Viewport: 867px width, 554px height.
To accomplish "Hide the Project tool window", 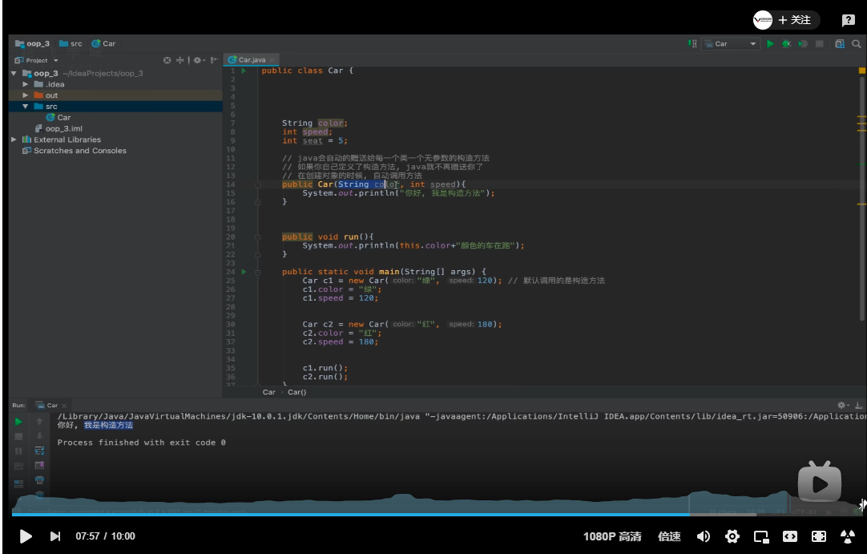I will (x=214, y=60).
